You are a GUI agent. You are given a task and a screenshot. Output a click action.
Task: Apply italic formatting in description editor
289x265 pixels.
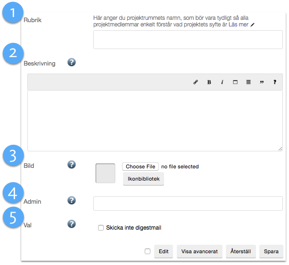pos(222,82)
